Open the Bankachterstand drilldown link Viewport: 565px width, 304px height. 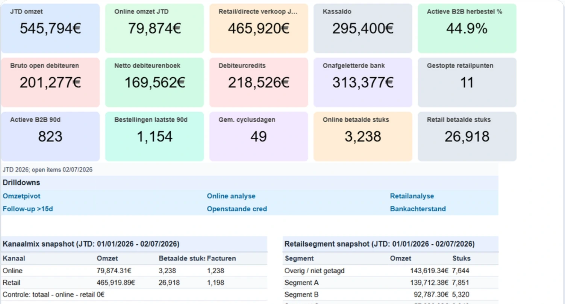coord(418,209)
